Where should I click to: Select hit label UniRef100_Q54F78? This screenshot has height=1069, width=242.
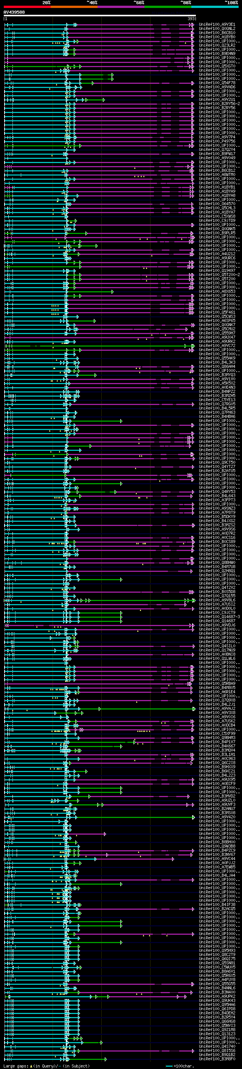click(x=217, y=83)
